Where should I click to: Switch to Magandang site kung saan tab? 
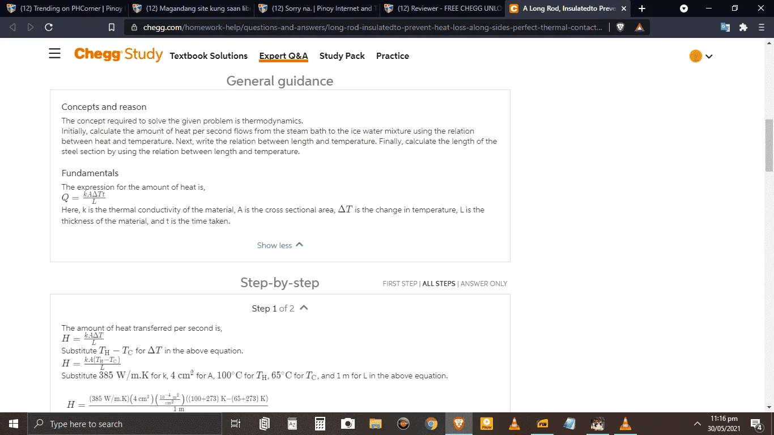pyautogui.click(x=191, y=8)
